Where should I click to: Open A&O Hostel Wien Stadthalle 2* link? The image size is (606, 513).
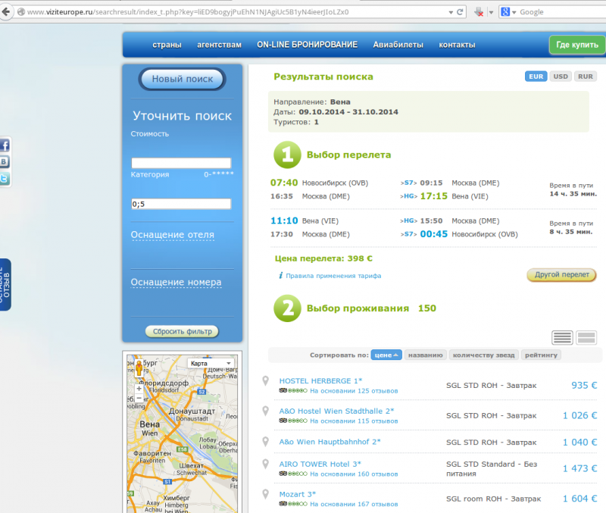click(x=336, y=411)
